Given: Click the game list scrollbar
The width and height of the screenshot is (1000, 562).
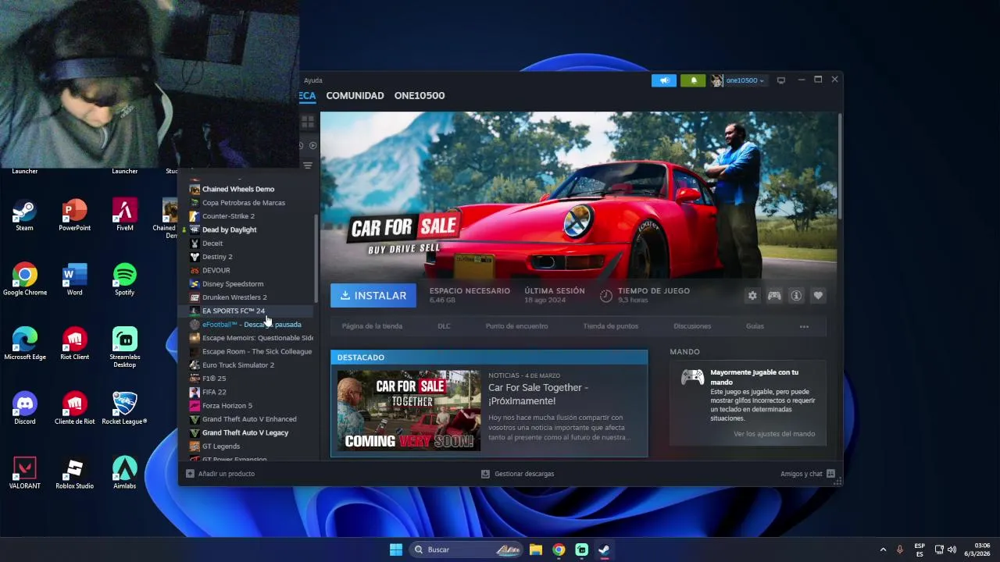Looking at the screenshot, I should [x=316, y=259].
